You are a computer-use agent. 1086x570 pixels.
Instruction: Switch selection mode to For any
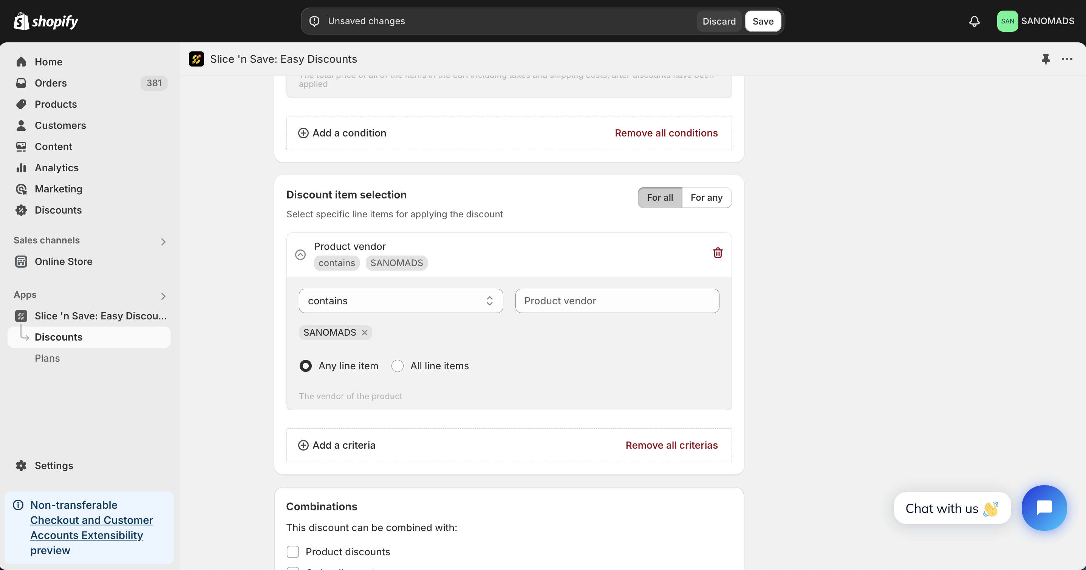707,198
